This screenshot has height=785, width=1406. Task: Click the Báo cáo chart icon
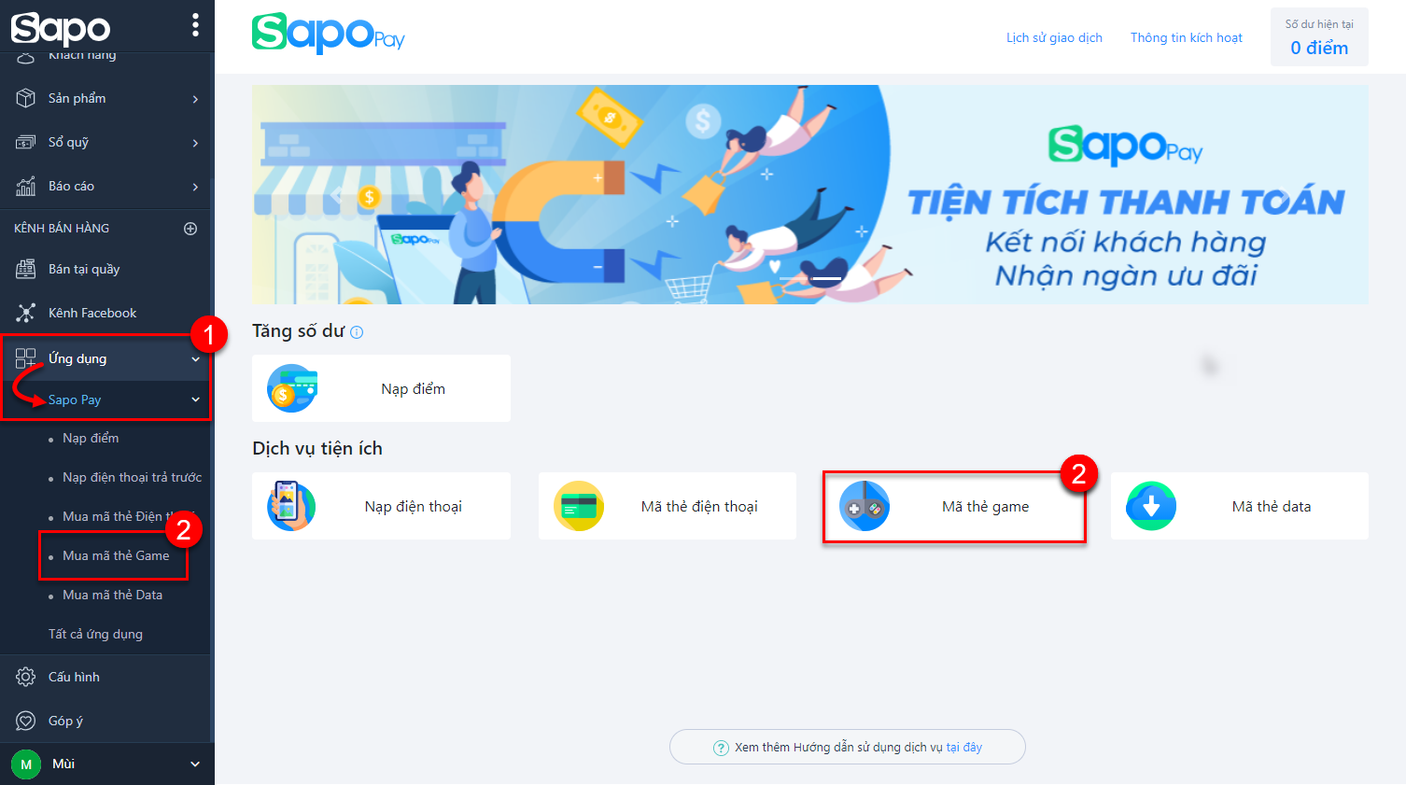(x=26, y=186)
